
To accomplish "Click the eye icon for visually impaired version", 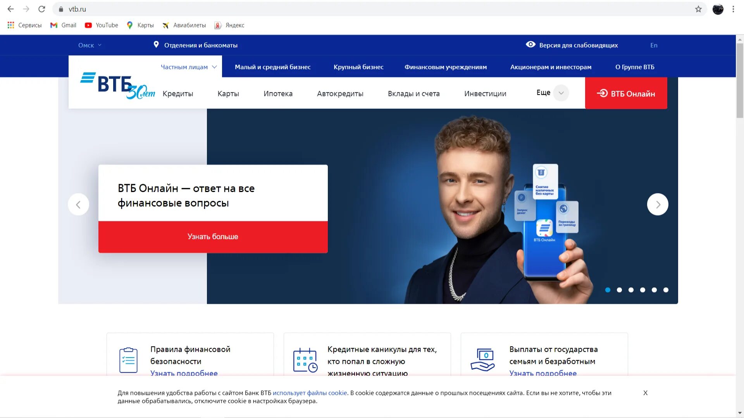I will coord(531,45).
